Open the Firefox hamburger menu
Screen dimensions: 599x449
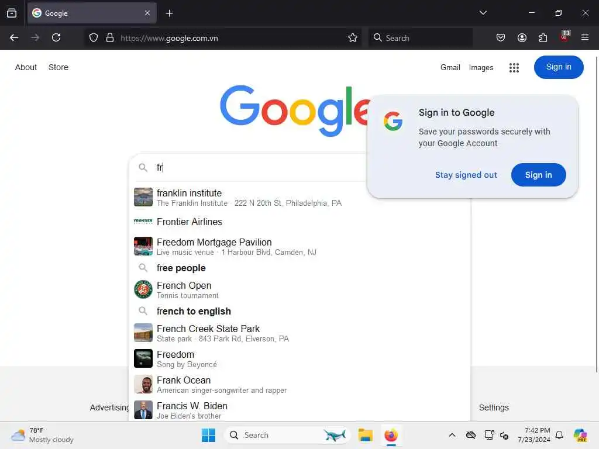tap(585, 37)
